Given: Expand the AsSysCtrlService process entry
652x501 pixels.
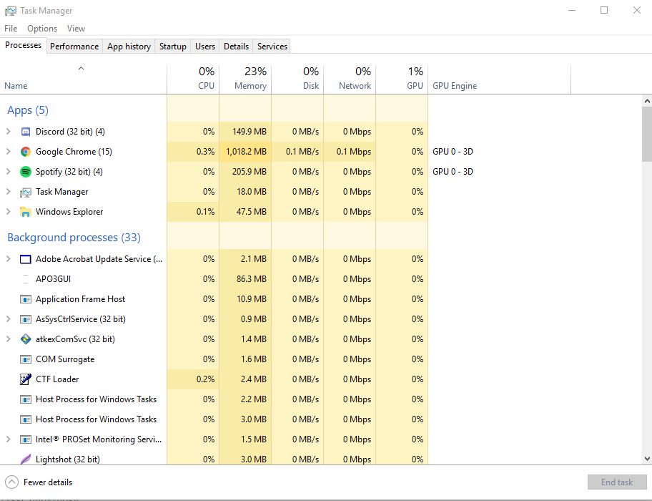Looking at the screenshot, I should click(x=9, y=319).
